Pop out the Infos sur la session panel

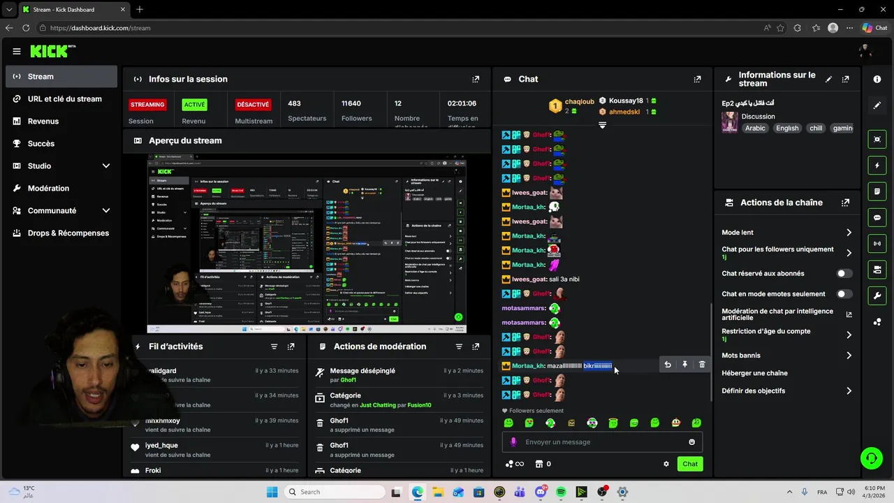[x=476, y=79]
